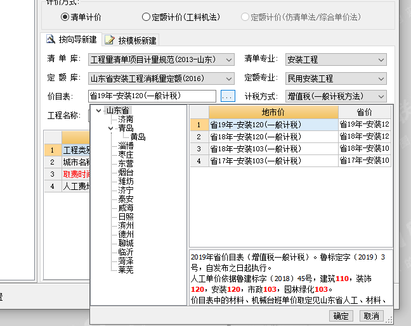Screen dimensions: 411x326
Task: Select 泰安 in the city tree
Action: (126, 199)
